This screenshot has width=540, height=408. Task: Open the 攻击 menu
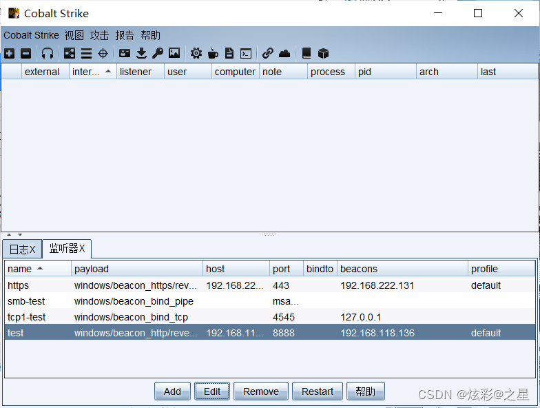(99, 35)
